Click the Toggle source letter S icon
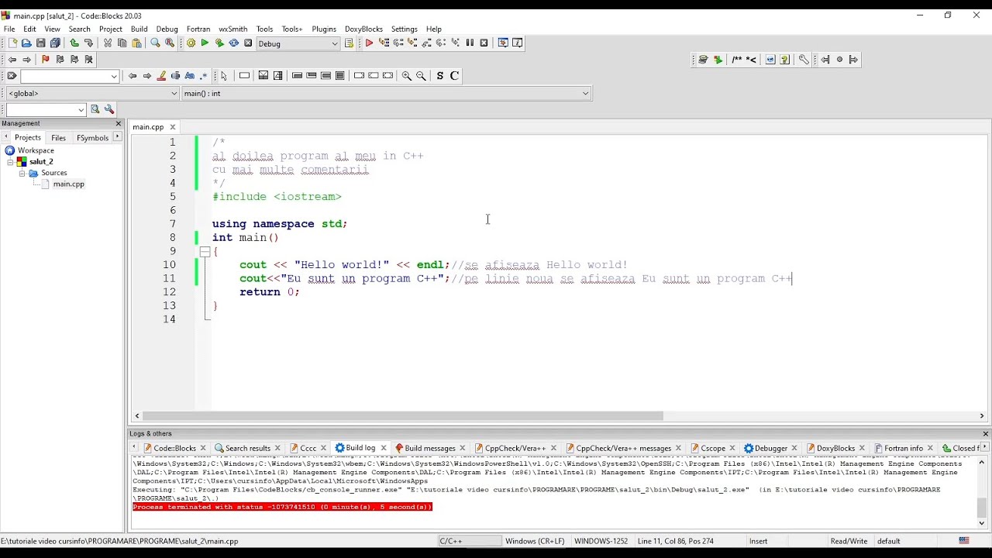992x558 pixels. click(x=440, y=76)
